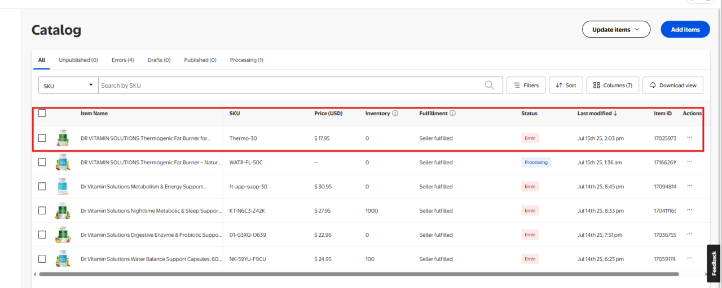Click the Inventory info icon
The height and width of the screenshot is (288, 722).
[395, 114]
